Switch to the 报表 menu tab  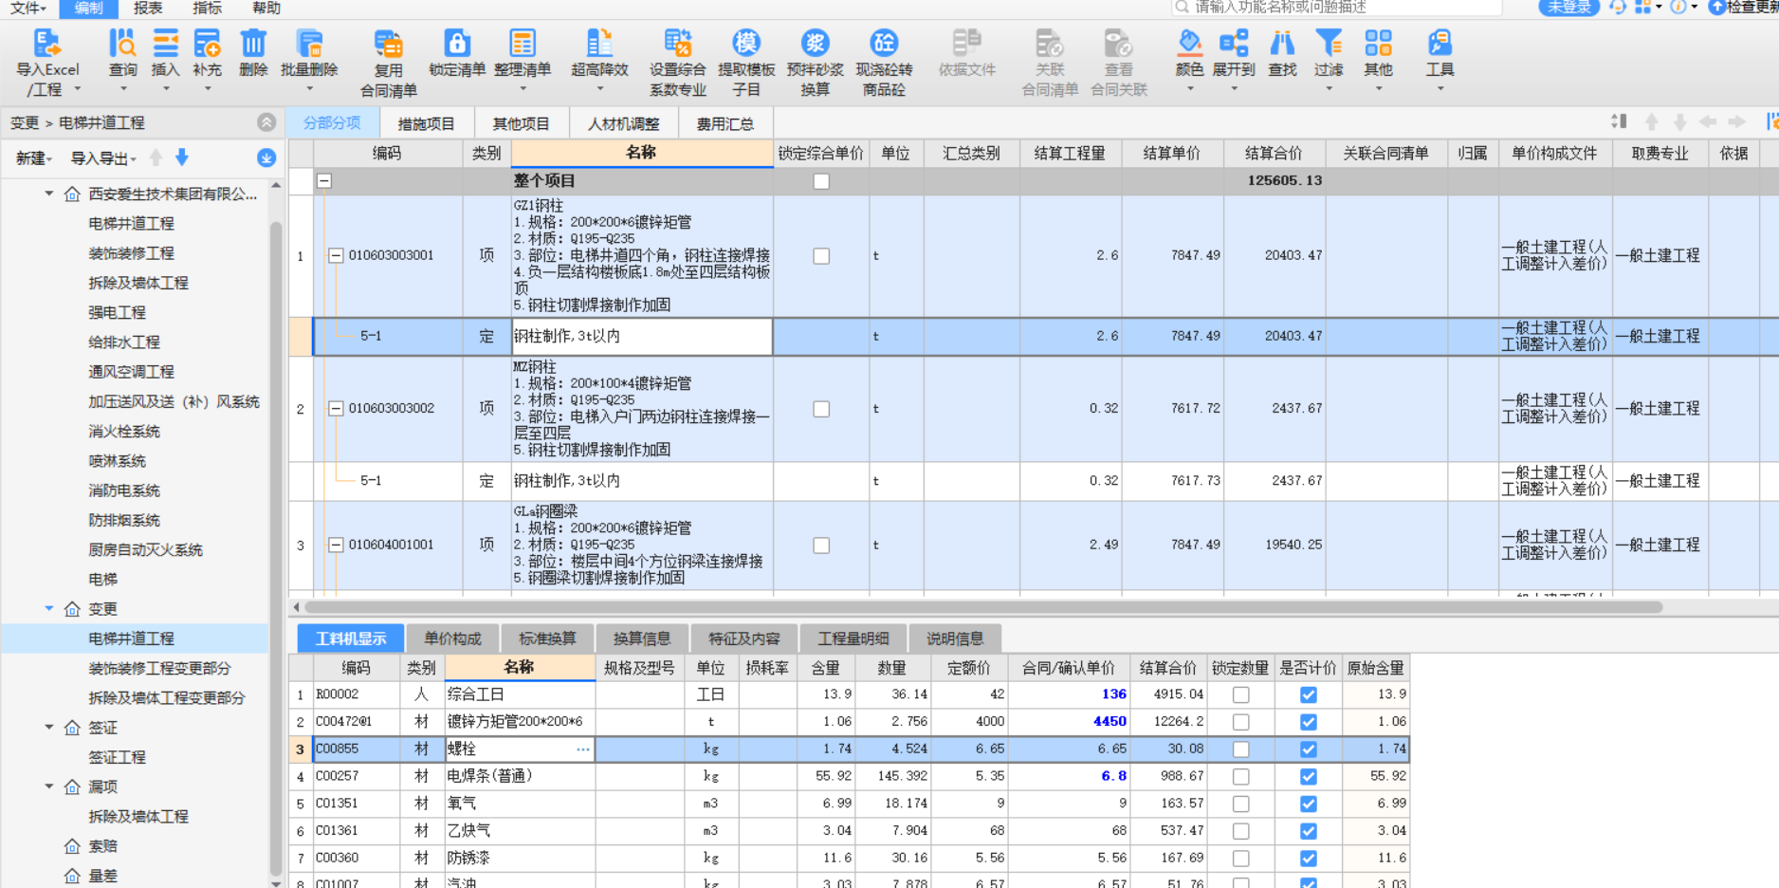coord(148,8)
